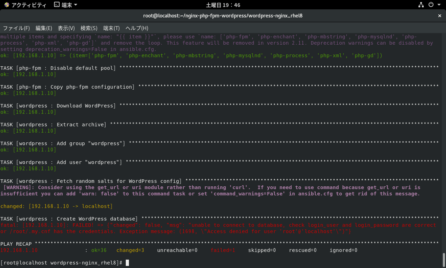
Task: Click 'TASK [php-fpm : Disable default pool]' line
Action: (220, 68)
